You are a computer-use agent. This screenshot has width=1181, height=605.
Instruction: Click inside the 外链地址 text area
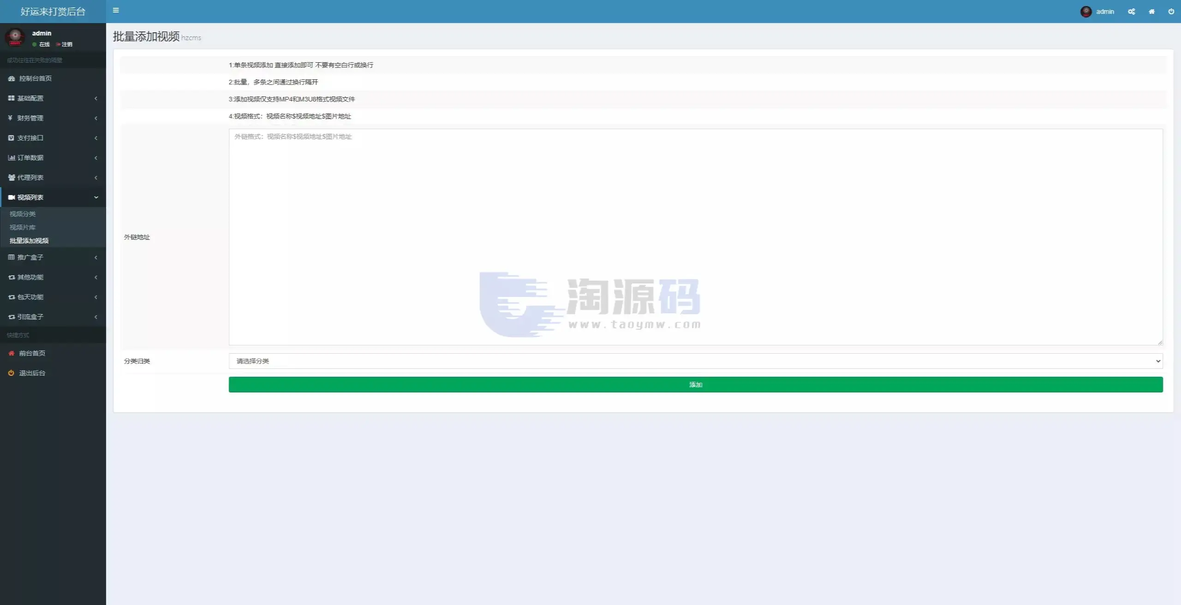[696, 237]
